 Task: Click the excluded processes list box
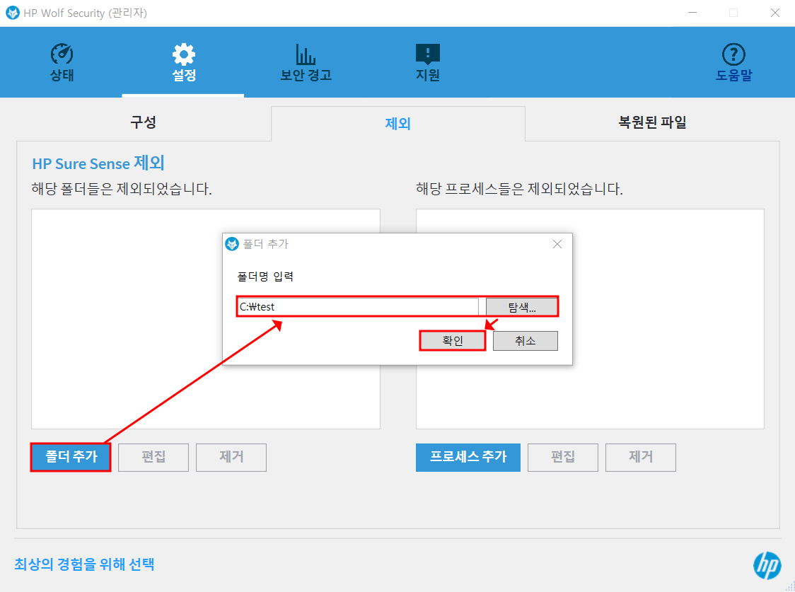click(590, 319)
